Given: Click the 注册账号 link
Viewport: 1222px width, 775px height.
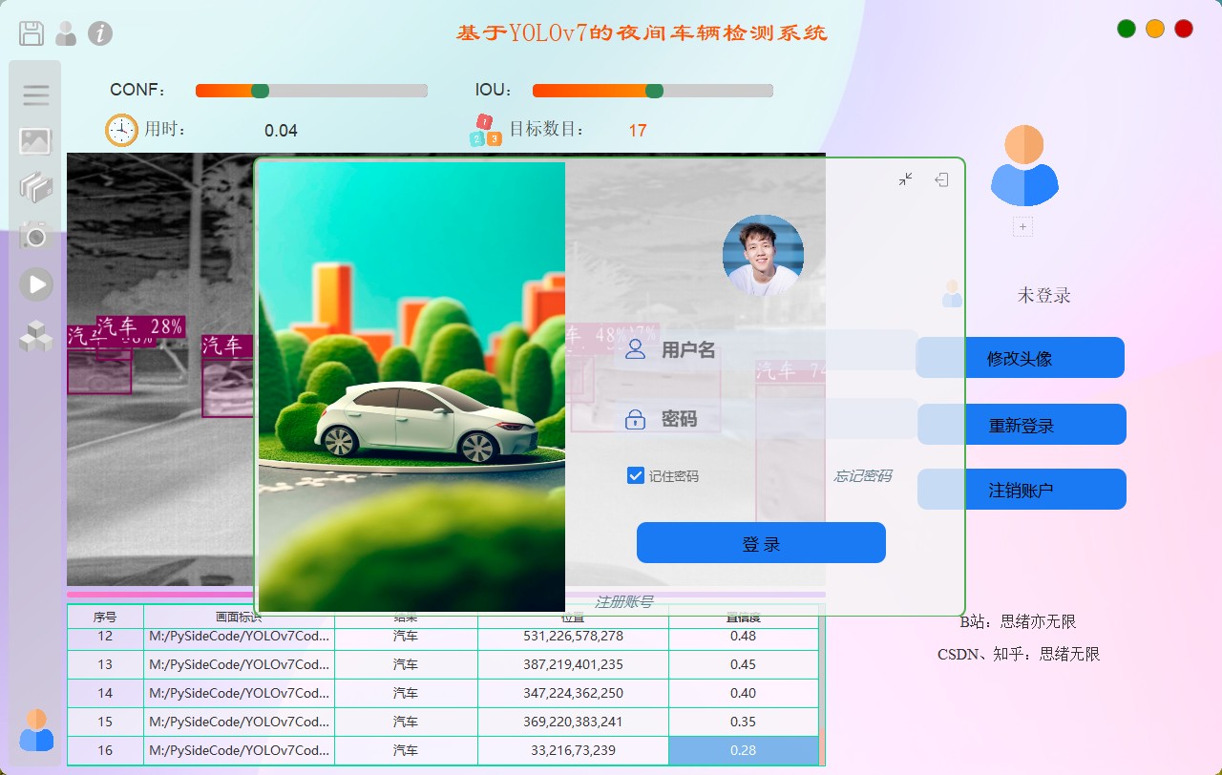Looking at the screenshot, I should [623, 601].
